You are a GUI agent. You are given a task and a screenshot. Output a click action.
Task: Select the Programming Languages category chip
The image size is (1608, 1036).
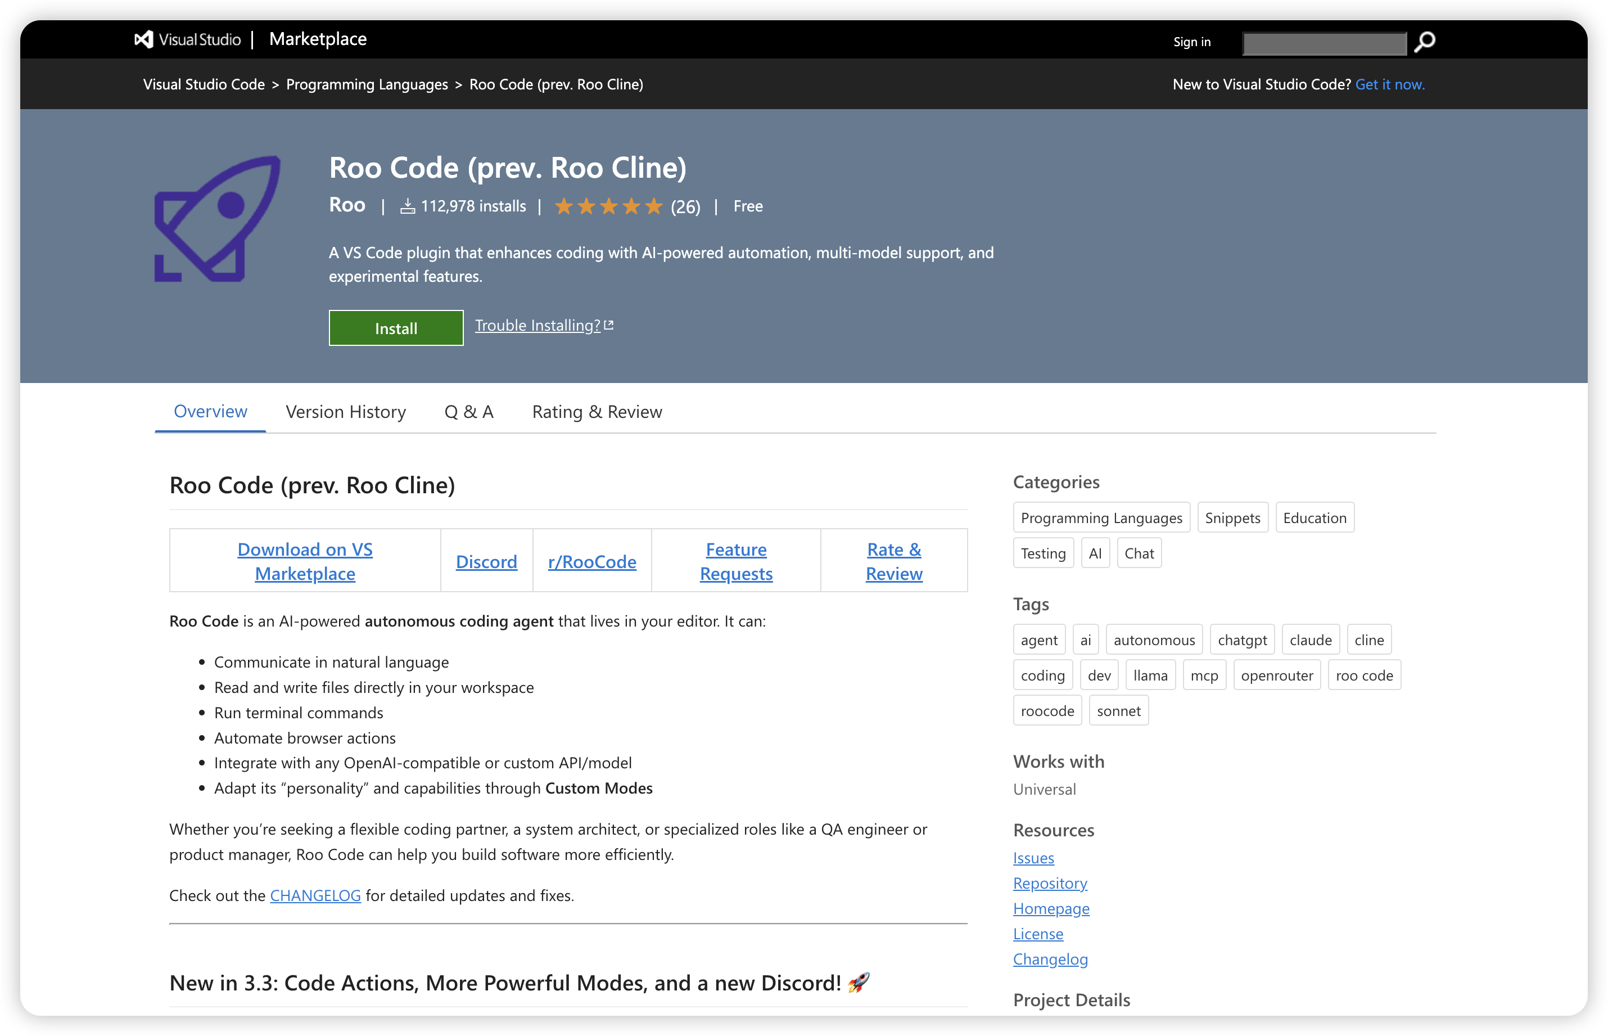[x=1101, y=517]
